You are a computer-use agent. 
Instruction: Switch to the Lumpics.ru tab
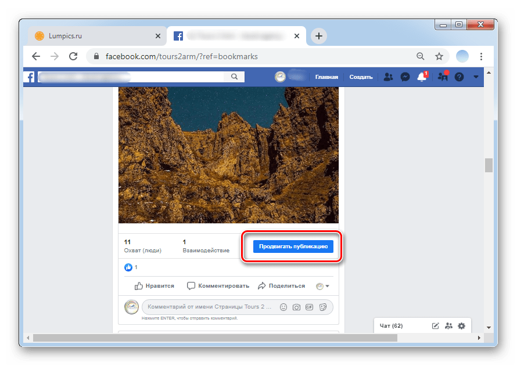point(95,36)
